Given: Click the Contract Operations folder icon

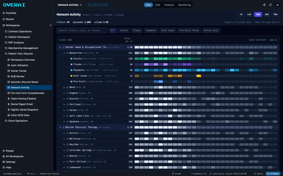Looking at the screenshot, I should tap(6, 32).
